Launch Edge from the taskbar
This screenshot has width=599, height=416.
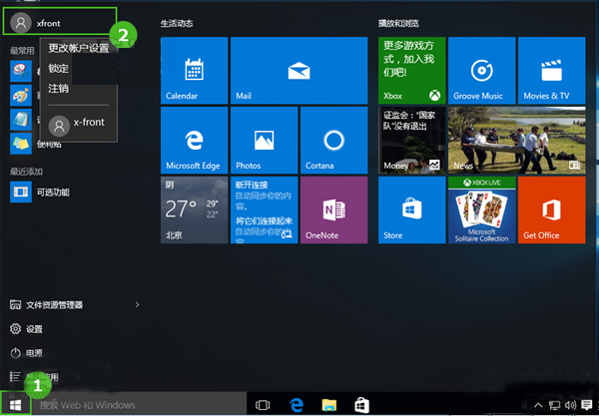tap(296, 405)
